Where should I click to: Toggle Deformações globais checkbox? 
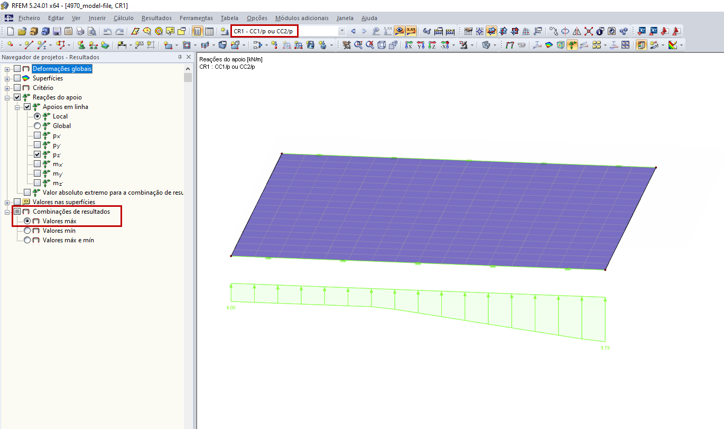point(17,69)
